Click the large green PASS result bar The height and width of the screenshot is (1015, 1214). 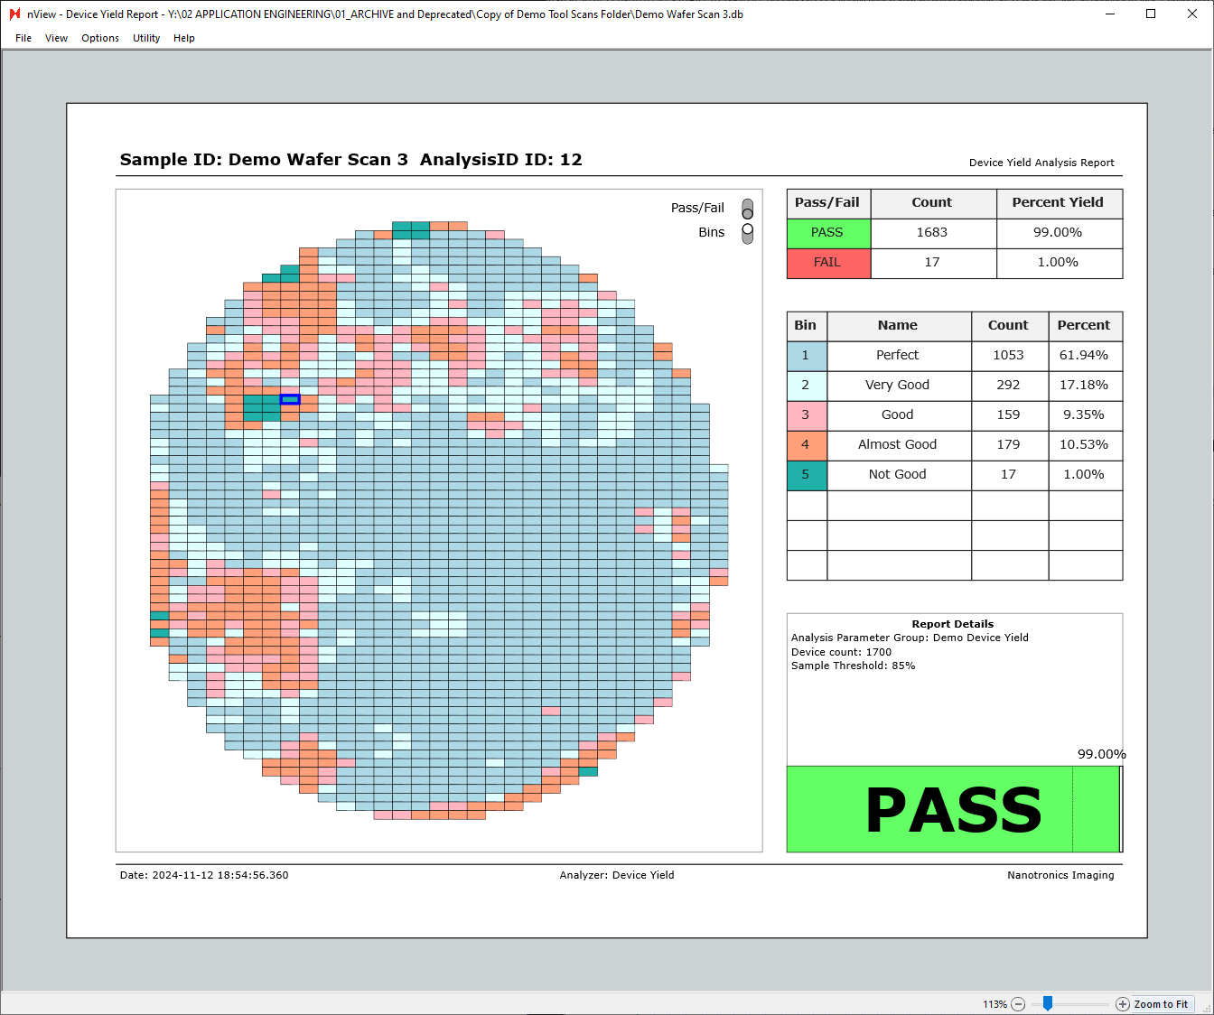click(953, 809)
